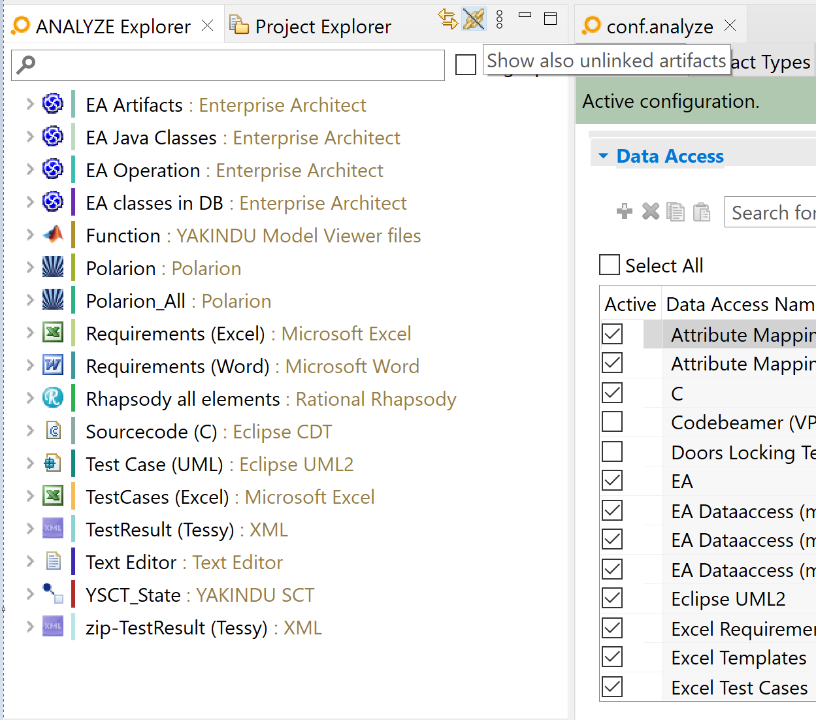Click the zip-TestResult (Tessy) XML icon

coord(53,627)
